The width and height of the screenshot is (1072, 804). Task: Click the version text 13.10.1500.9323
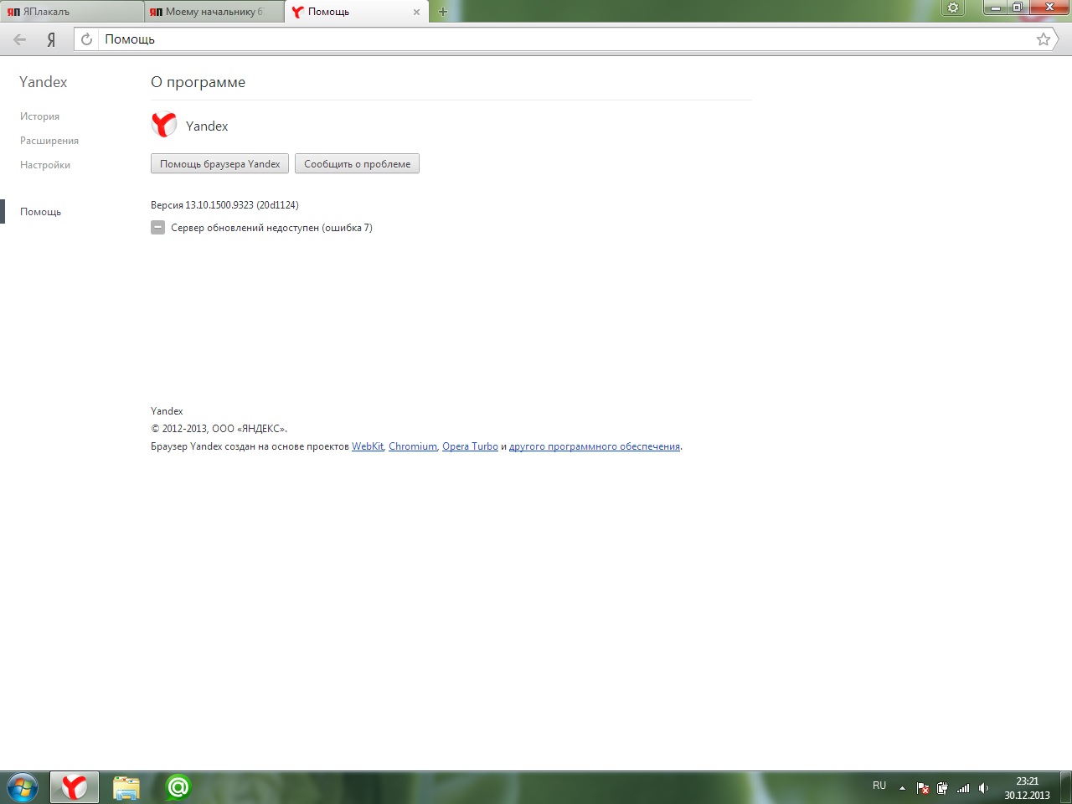224,205
